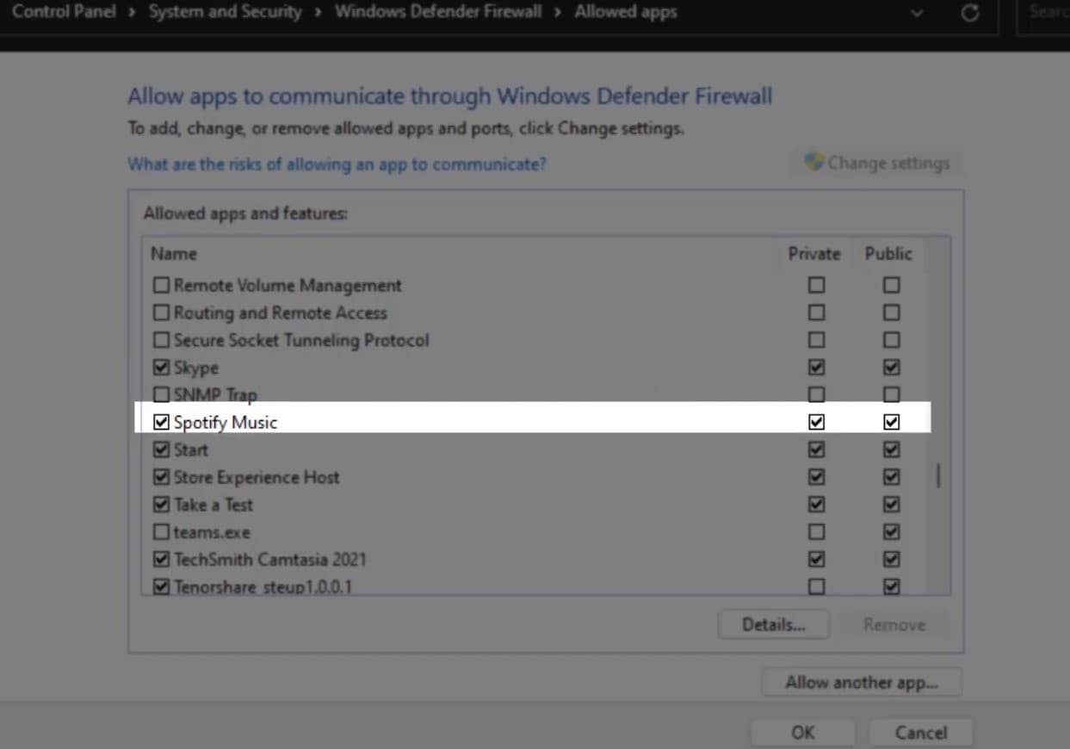
Task: Uncheck the Spotify Music name checkbox
Action: [x=161, y=423]
